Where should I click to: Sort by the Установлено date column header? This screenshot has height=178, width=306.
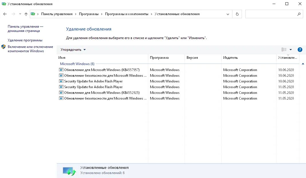288,58
